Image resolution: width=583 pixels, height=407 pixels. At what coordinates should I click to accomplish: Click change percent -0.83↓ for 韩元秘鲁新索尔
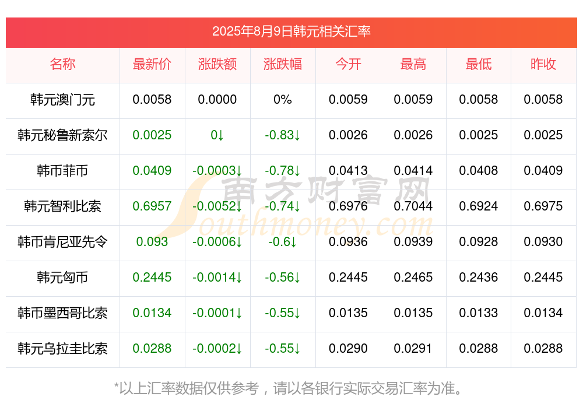(283, 135)
